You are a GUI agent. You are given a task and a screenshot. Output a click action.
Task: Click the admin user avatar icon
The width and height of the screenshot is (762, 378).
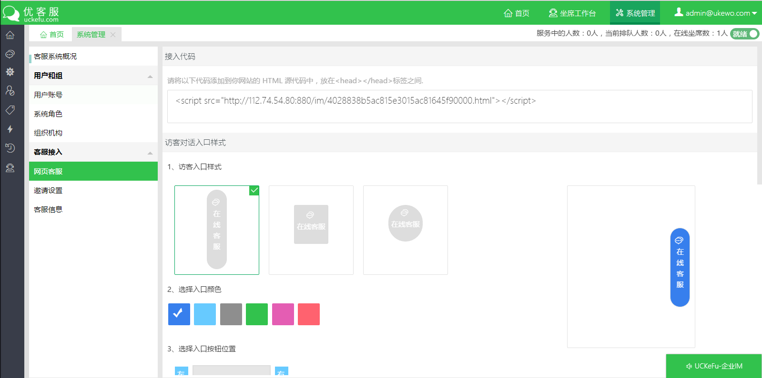click(x=679, y=12)
